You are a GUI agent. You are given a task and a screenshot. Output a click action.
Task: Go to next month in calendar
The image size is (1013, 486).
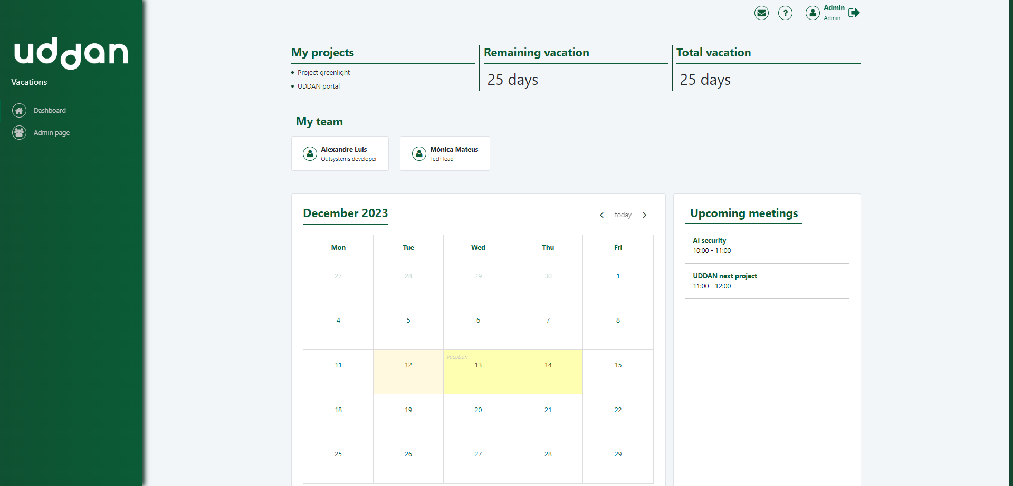coord(645,215)
